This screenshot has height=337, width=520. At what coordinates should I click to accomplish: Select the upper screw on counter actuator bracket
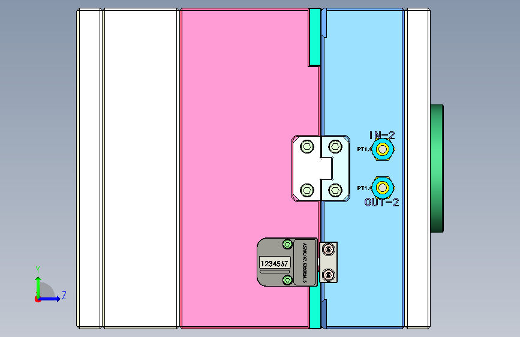pos(328,249)
